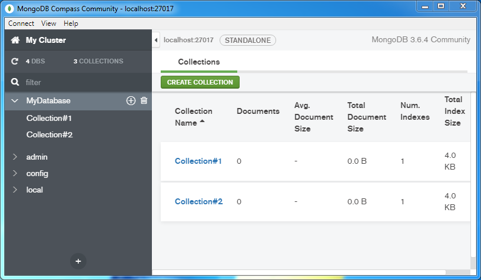Click the Total Document Size column header
Image resolution: width=481 pixels, height=280 pixels.
[x=367, y=117]
